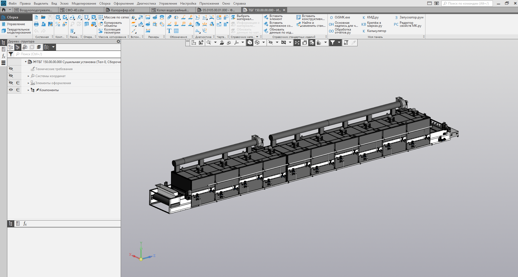The height and width of the screenshot is (277, 518).
Task: Switch to the 'Калорифер.a3d' document tab
Action: [x=123, y=10]
